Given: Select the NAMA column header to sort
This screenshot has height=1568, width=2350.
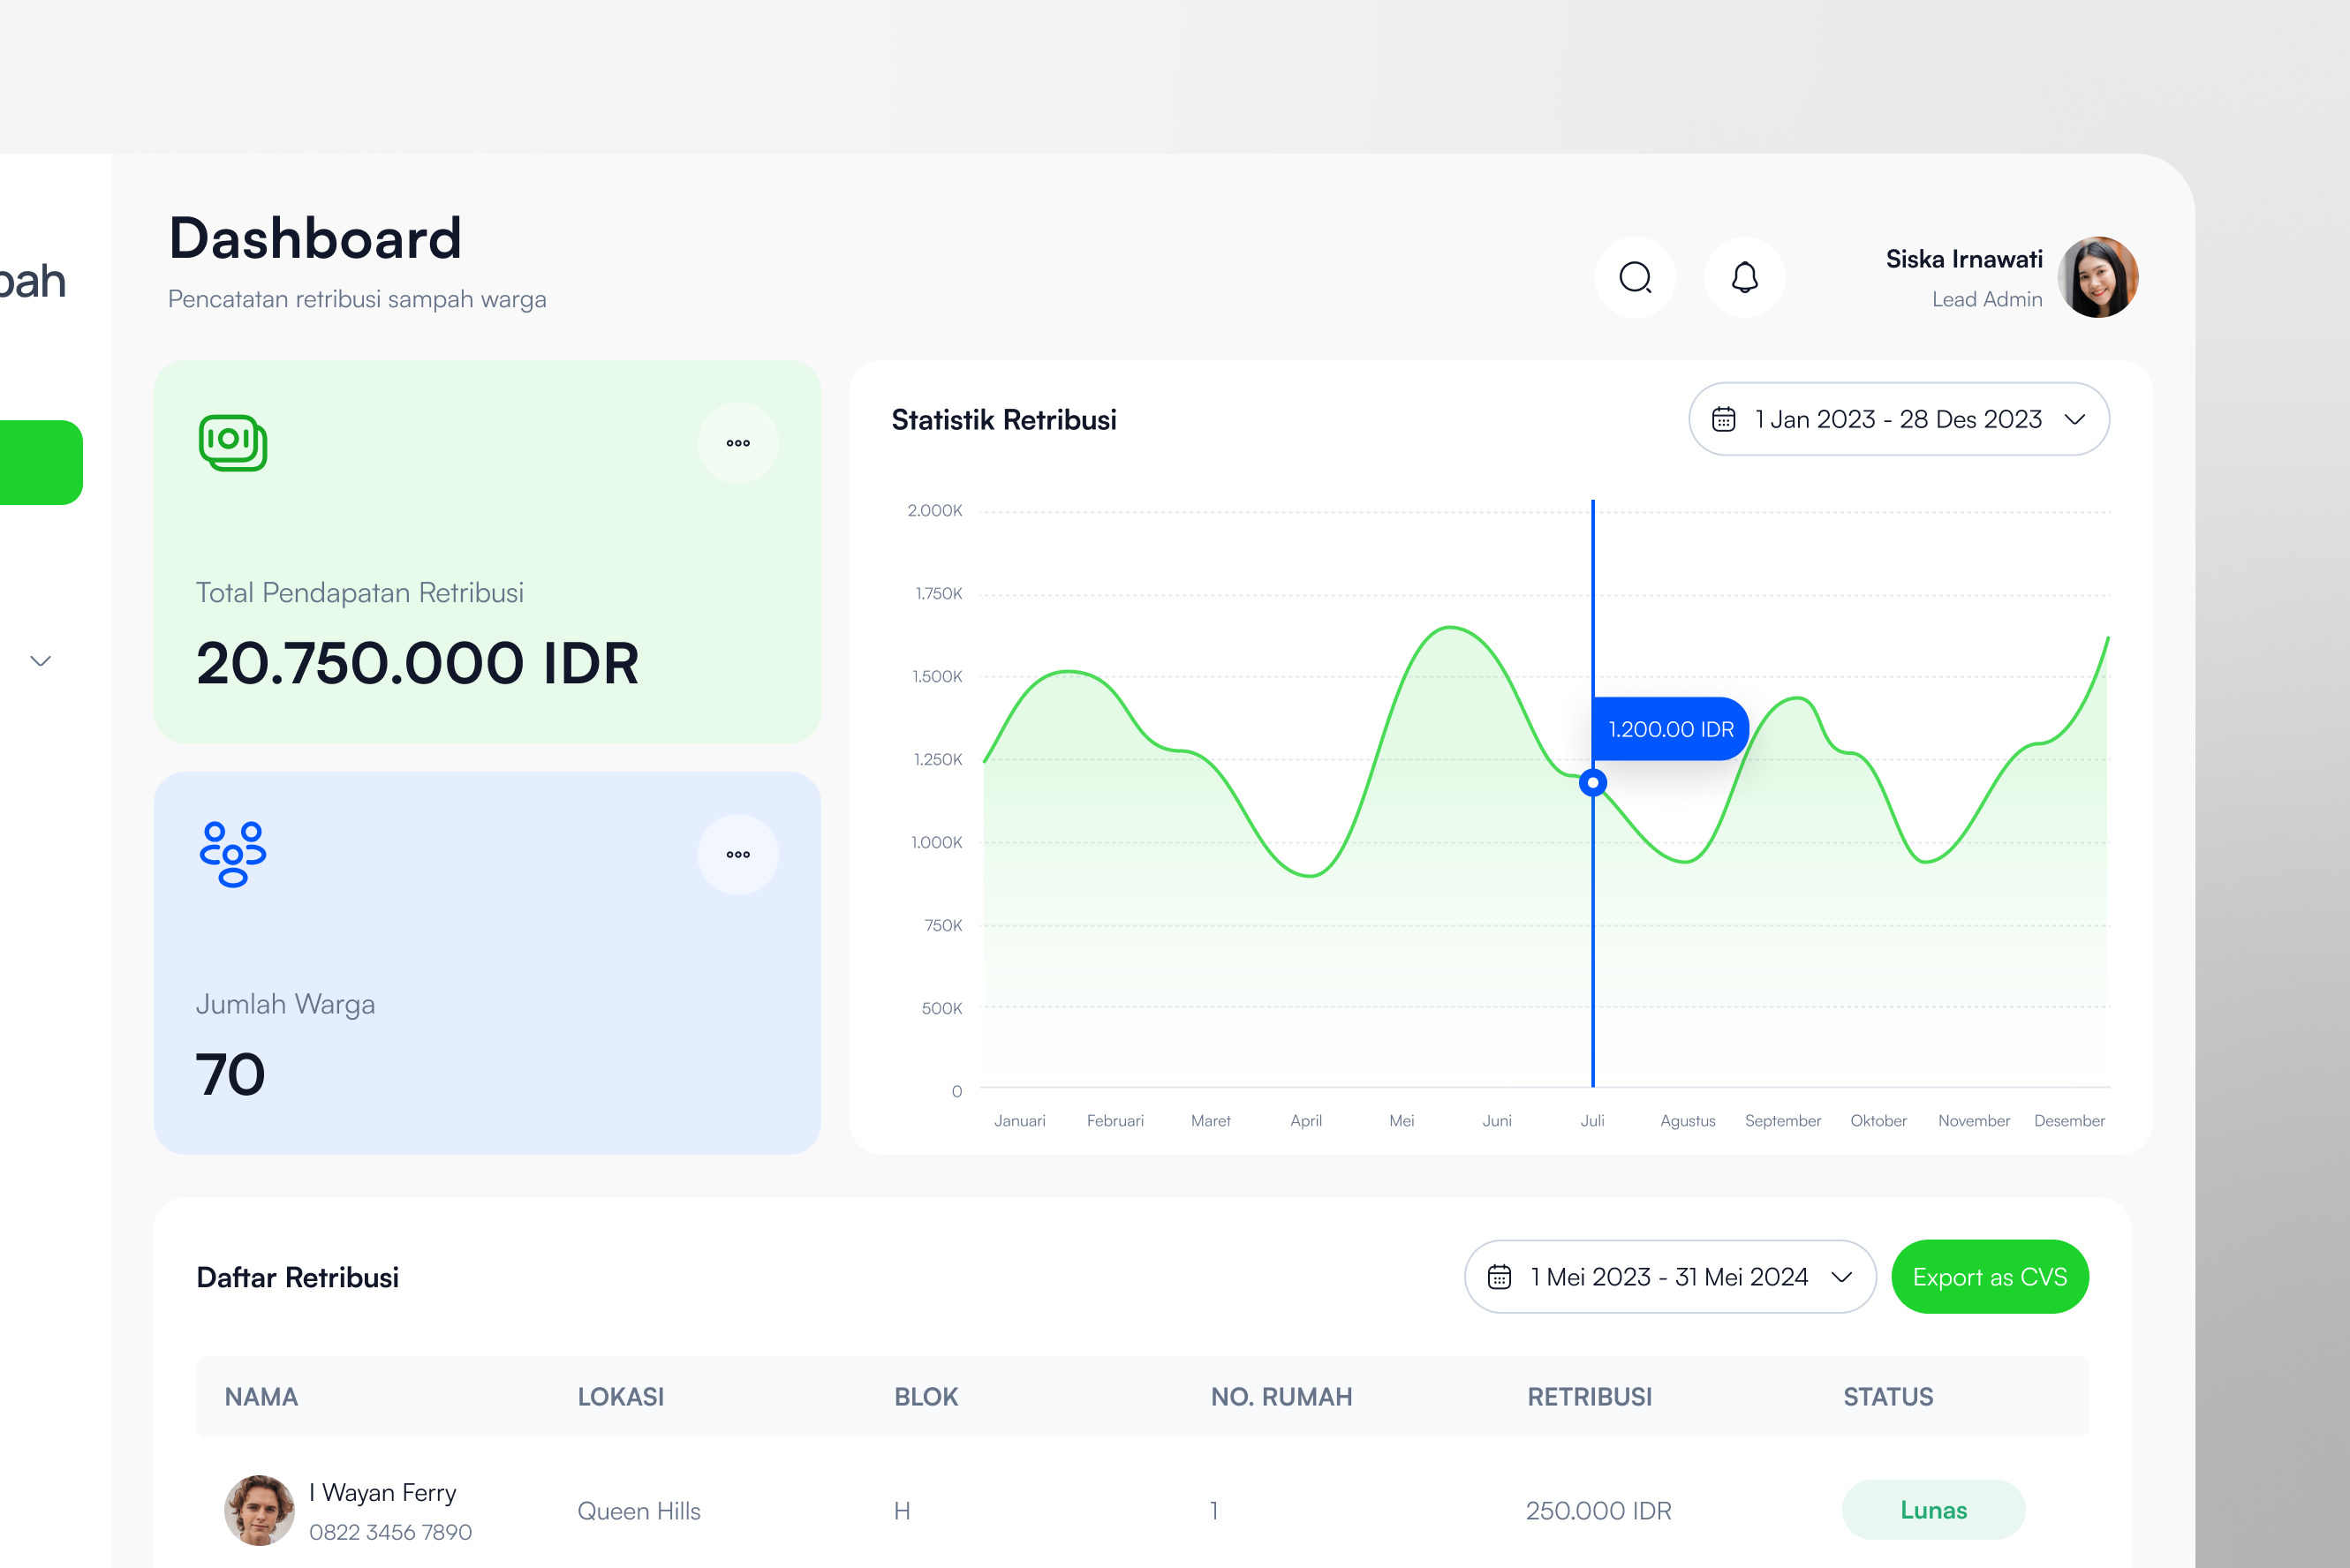Looking at the screenshot, I should pos(261,1397).
